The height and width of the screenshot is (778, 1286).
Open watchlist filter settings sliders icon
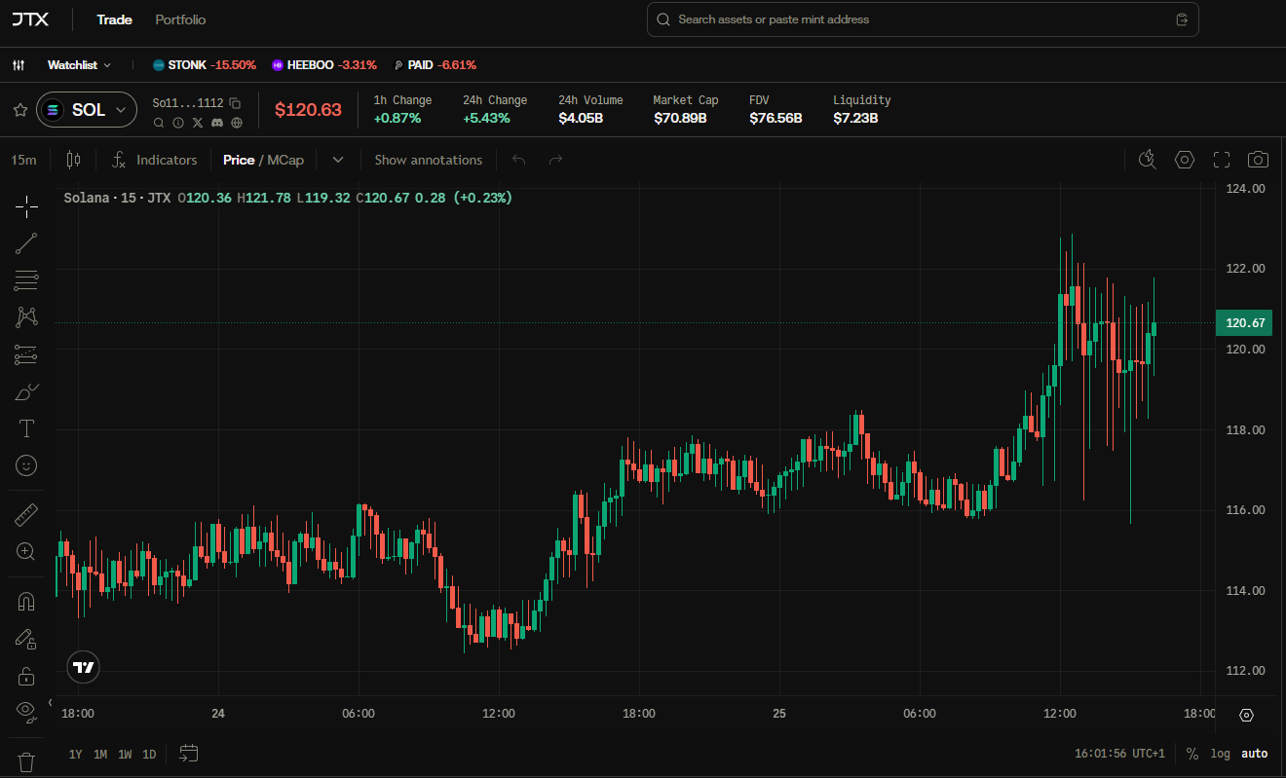point(19,65)
